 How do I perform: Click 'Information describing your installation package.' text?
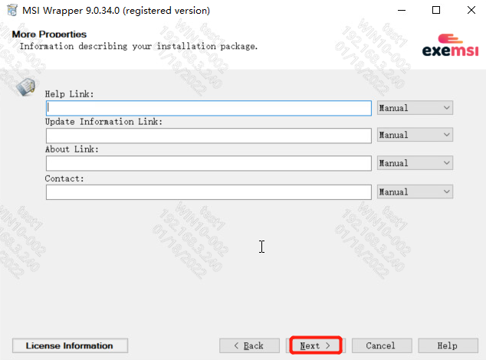coord(139,46)
